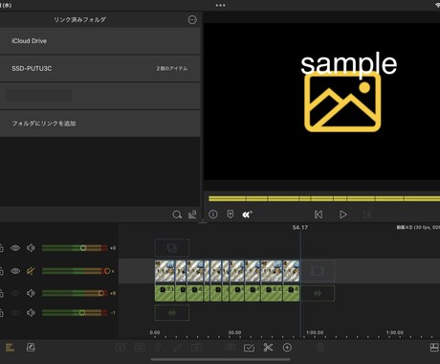
Task: Tap the video placeholder after the playhead
Action: click(318, 271)
